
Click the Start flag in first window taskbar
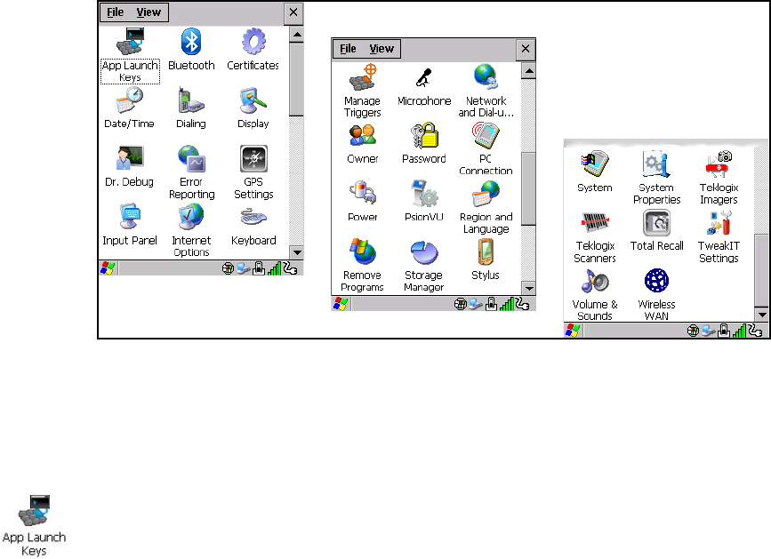108,268
